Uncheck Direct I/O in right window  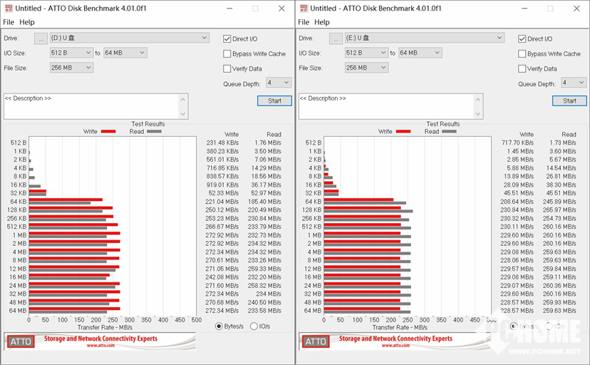(522, 38)
